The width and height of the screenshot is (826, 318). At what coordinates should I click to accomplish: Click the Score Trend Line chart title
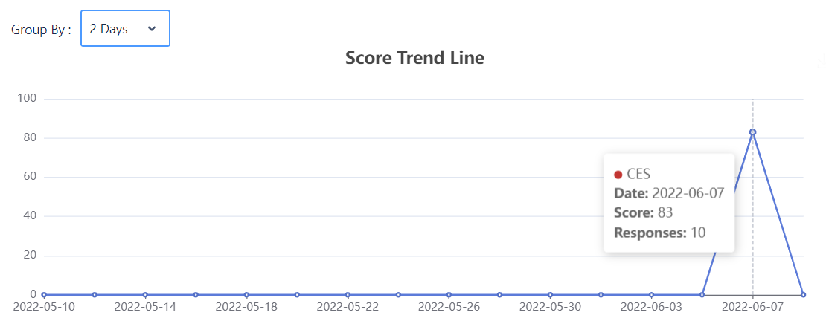[x=414, y=57]
